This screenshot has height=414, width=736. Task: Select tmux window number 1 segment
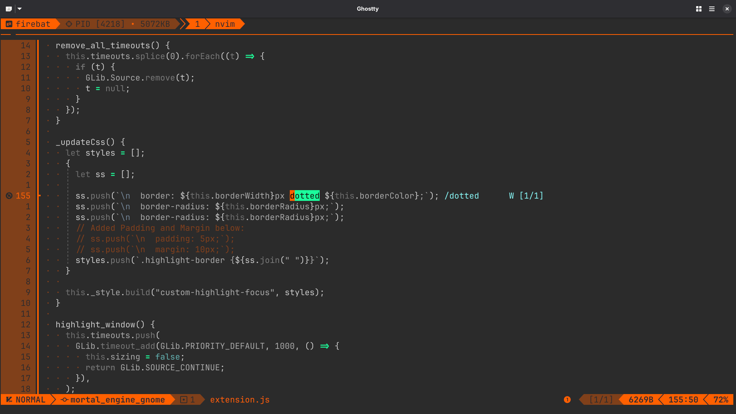click(197, 24)
